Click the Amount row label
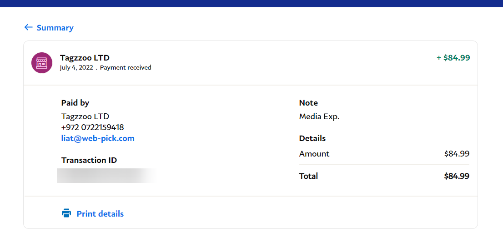The image size is (503, 248). coord(314,154)
